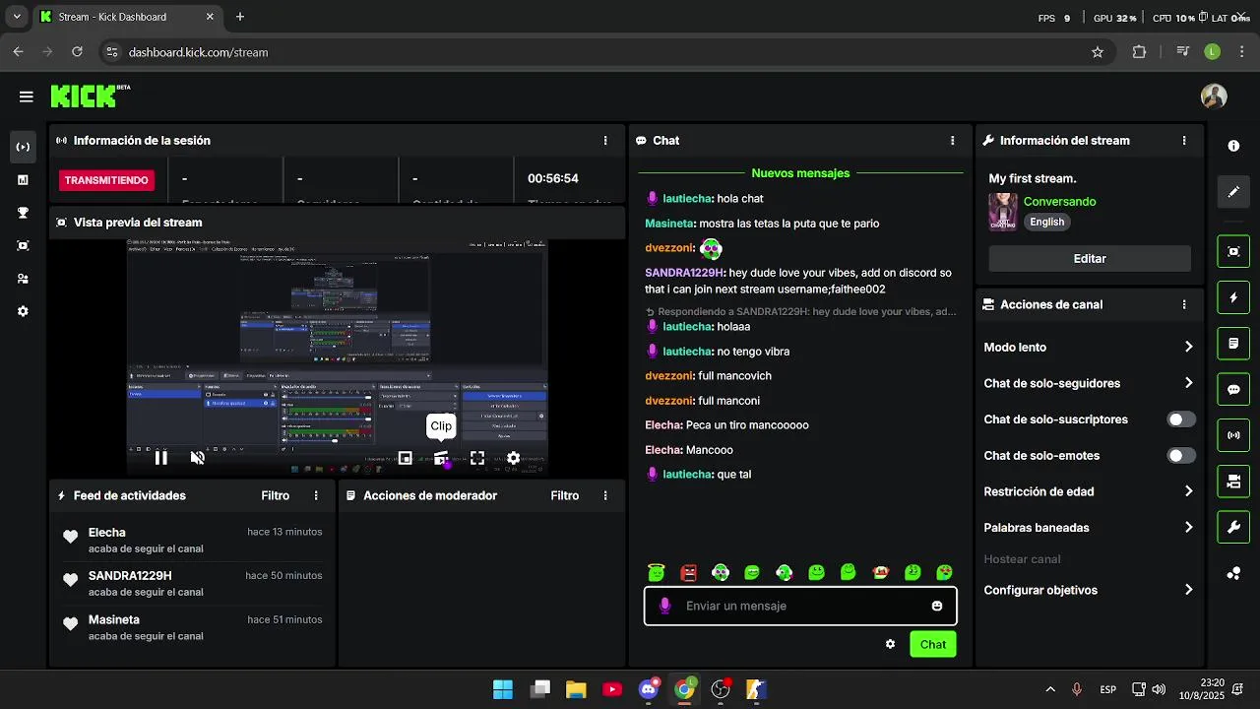Image resolution: width=1260 pixels, height=709 pixels.
Task: Open Información del stream three-dot menu
Action: 1184,141
